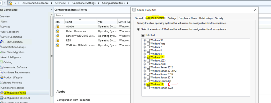Check the Windows XP checkbox

pos(148,40)
